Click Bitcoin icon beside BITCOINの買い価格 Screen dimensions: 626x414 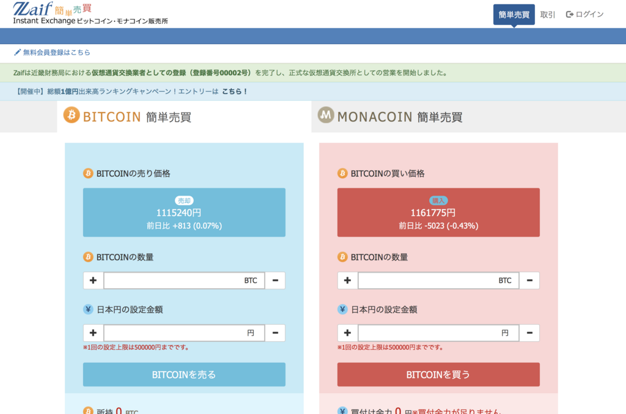342,173
